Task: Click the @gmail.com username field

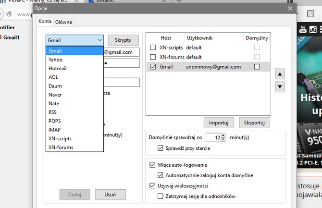Action: coord(122,52)
